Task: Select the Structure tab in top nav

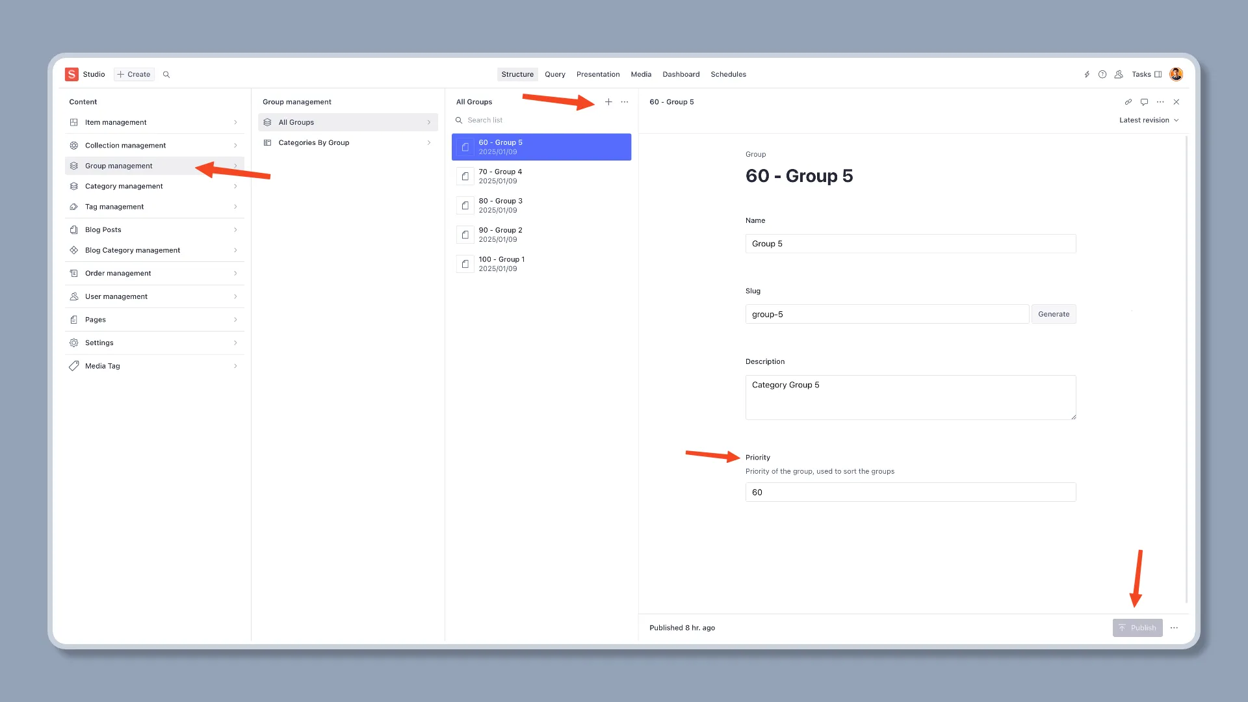Action: click(517, 73)
